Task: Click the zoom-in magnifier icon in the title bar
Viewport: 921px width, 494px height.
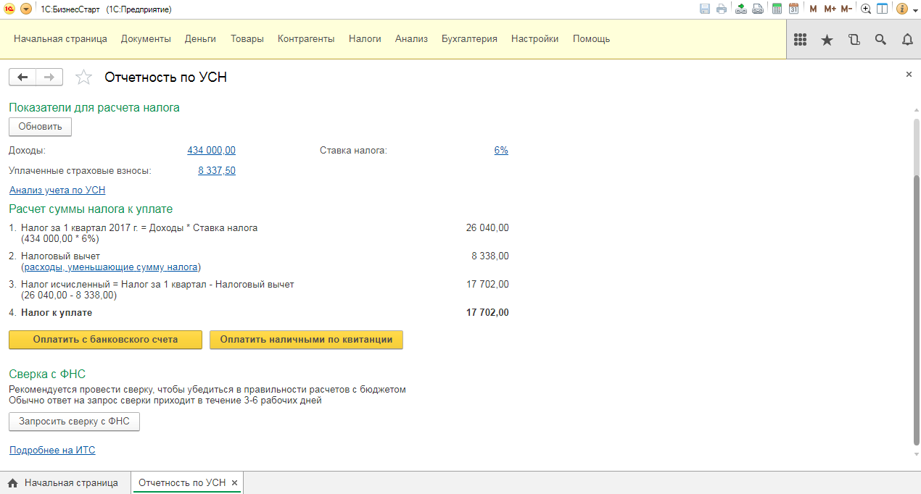Action: pos(866,9)
